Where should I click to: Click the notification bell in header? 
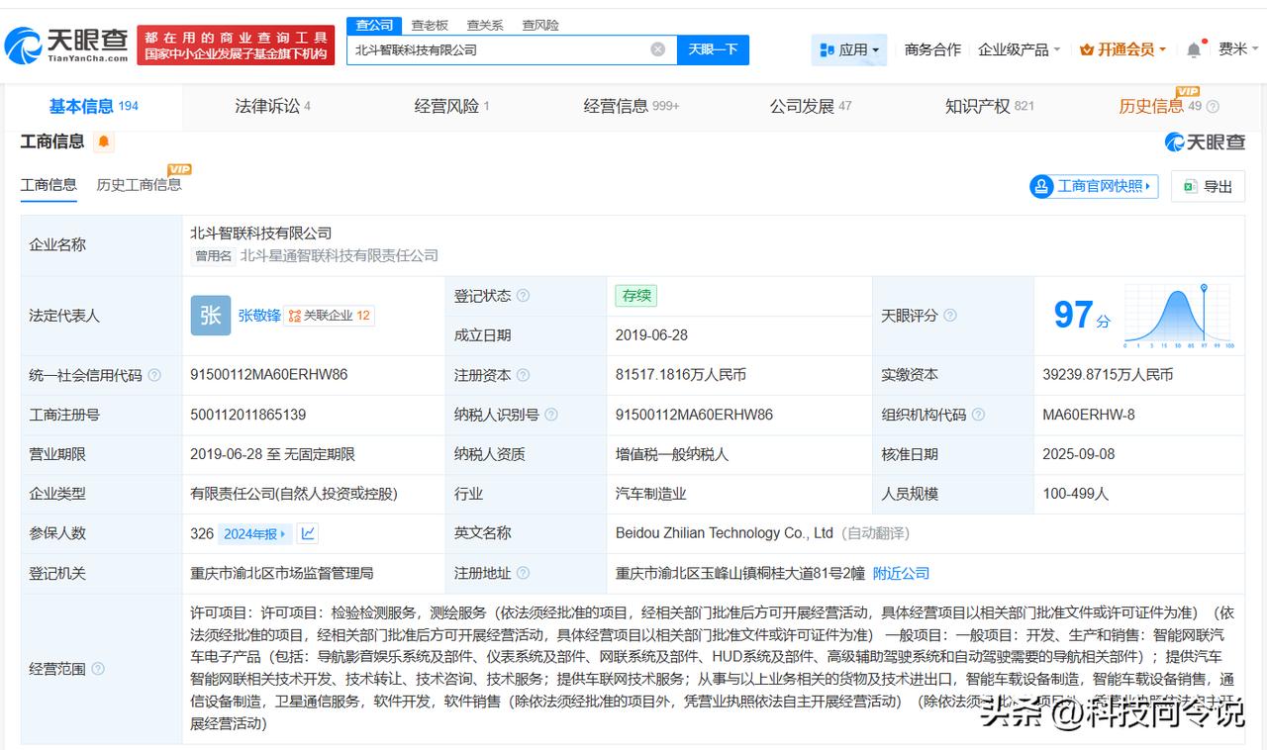[1194, 49]
